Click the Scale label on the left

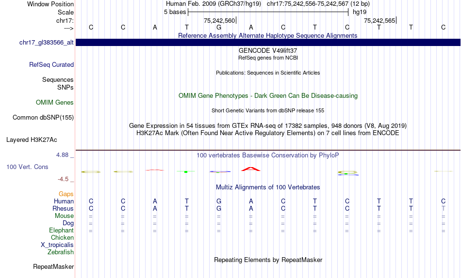tap(66, 12)
